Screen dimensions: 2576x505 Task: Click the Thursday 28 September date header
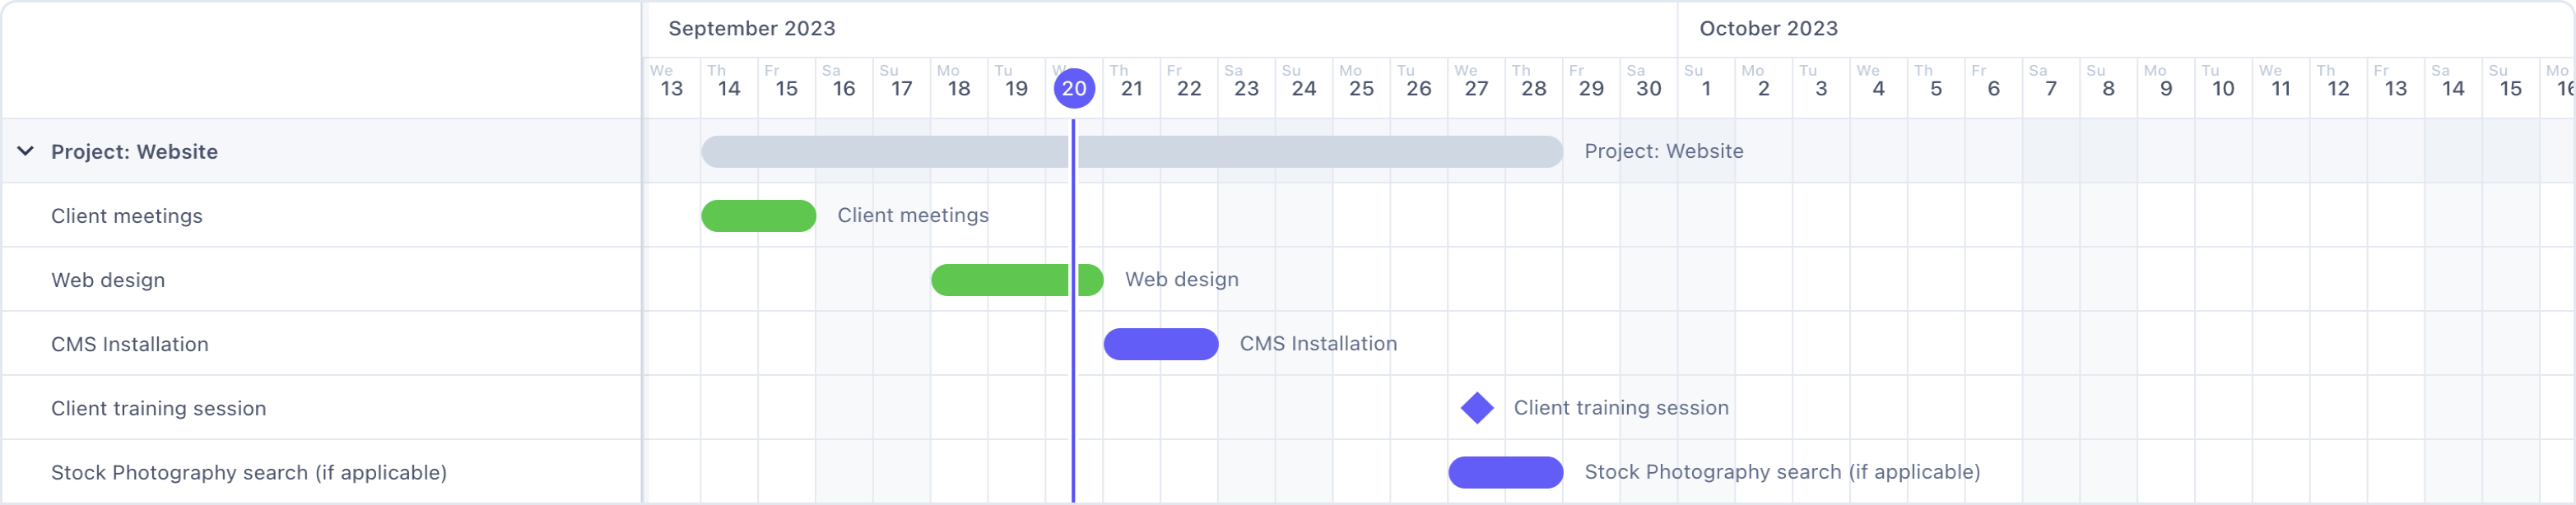pyautogui.click(x=1532, y=82)
